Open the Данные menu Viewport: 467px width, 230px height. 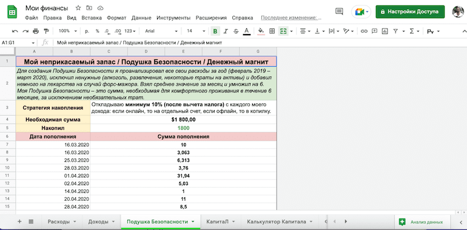tap(141, 18)
